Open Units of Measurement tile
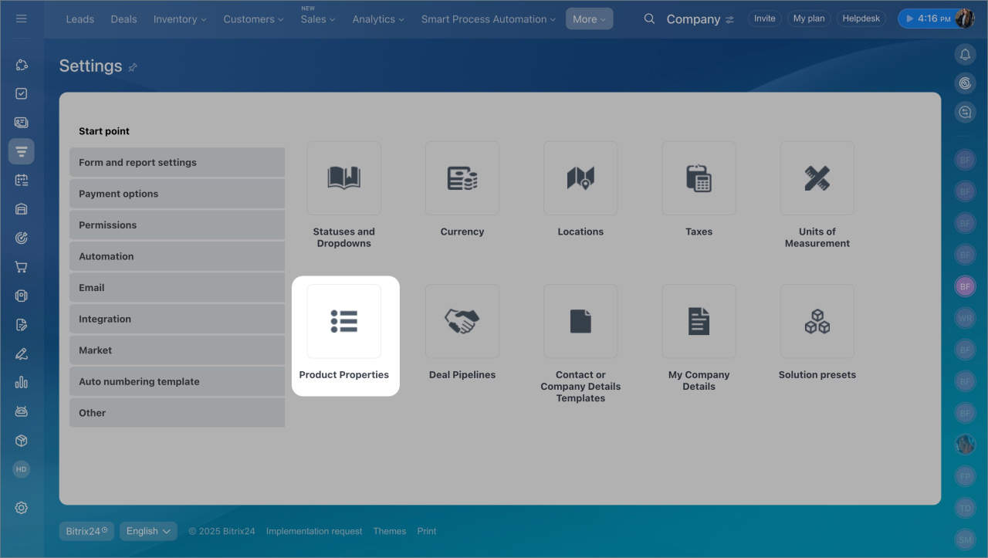 pyautogui.click(x=817, y=178)
